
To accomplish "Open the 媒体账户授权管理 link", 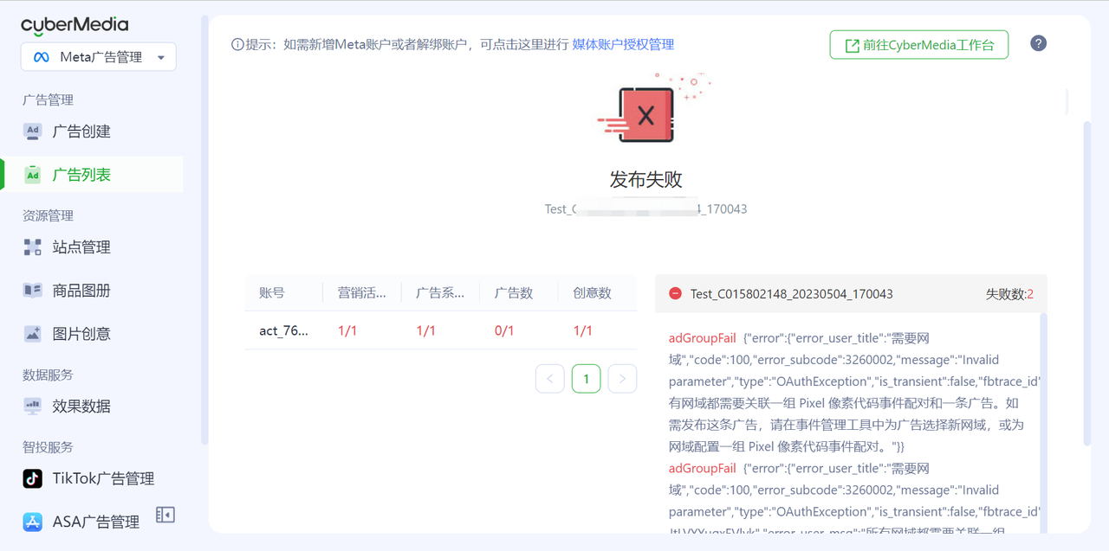I will click(x=623, y=44).
